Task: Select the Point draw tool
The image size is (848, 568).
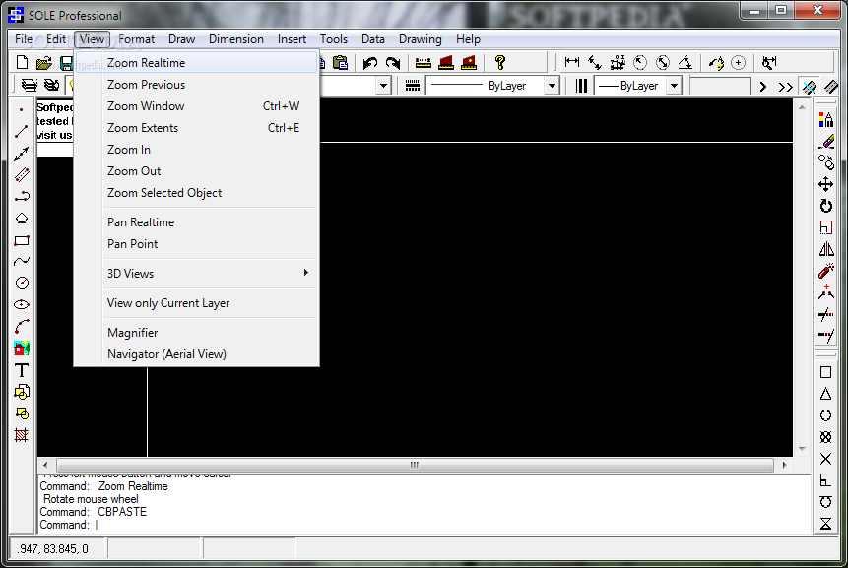Action: 22,109
